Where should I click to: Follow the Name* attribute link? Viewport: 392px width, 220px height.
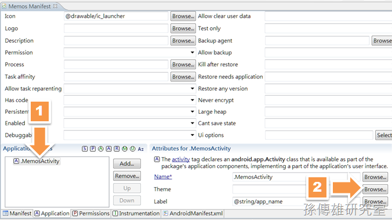[163, 177]
